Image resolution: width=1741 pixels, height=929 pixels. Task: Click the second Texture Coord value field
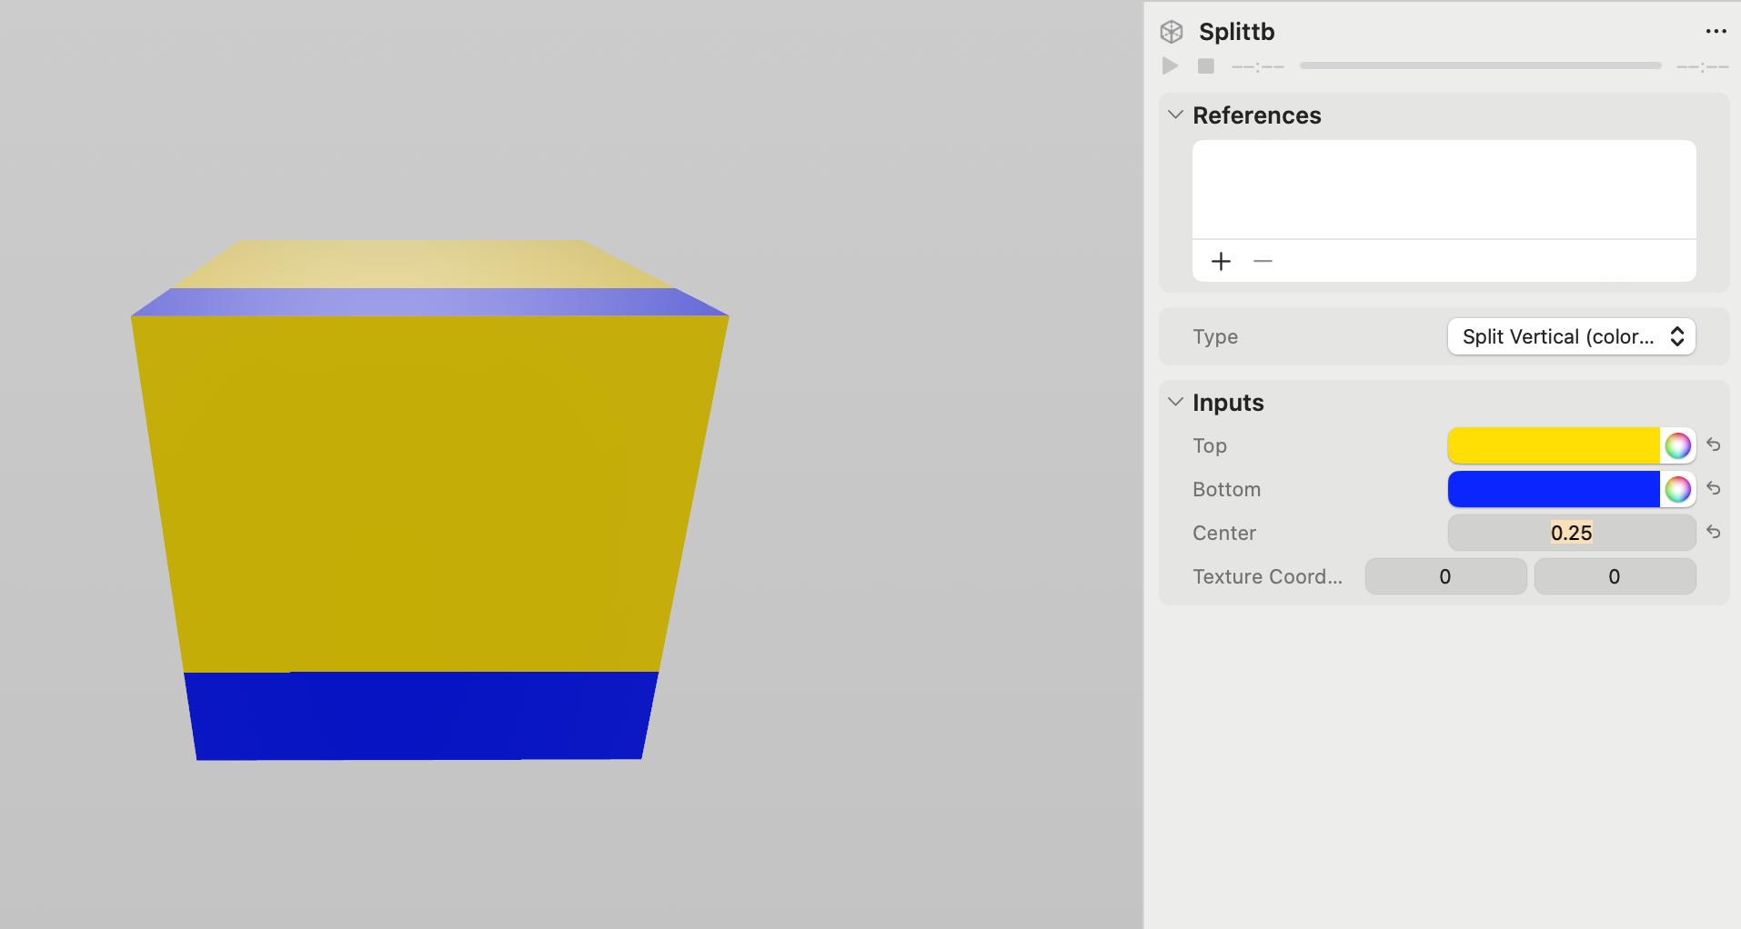(1614, 576)
